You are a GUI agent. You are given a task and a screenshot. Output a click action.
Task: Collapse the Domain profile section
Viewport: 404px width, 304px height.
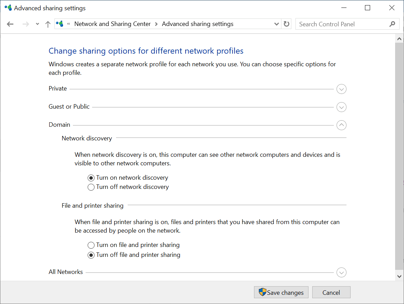click(x=341, y=125)
